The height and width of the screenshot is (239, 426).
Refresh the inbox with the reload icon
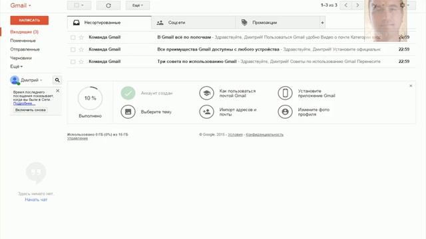108,5
